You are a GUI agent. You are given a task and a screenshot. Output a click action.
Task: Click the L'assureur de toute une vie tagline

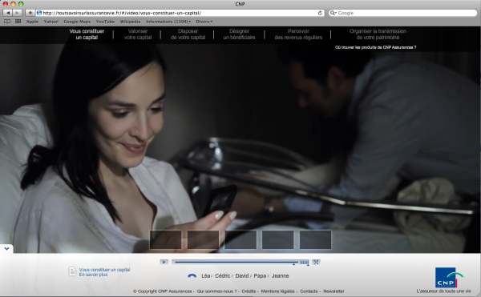pyautogui.click(x=443, y=291)
